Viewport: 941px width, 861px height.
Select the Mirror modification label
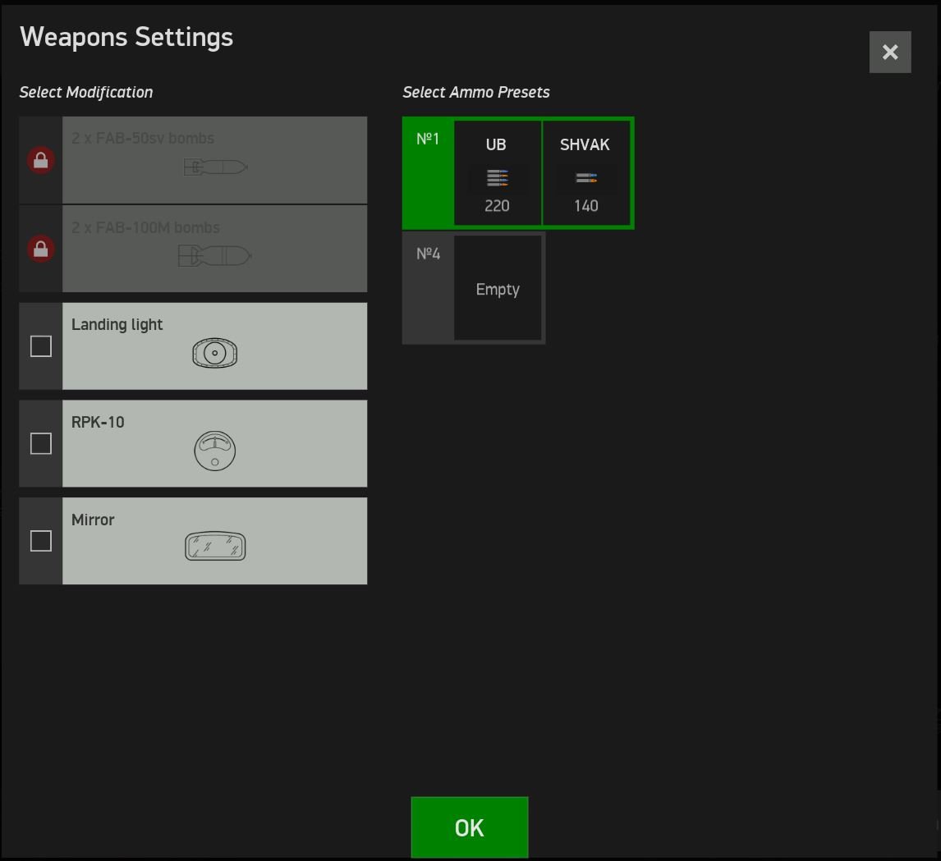click(93, 520)
